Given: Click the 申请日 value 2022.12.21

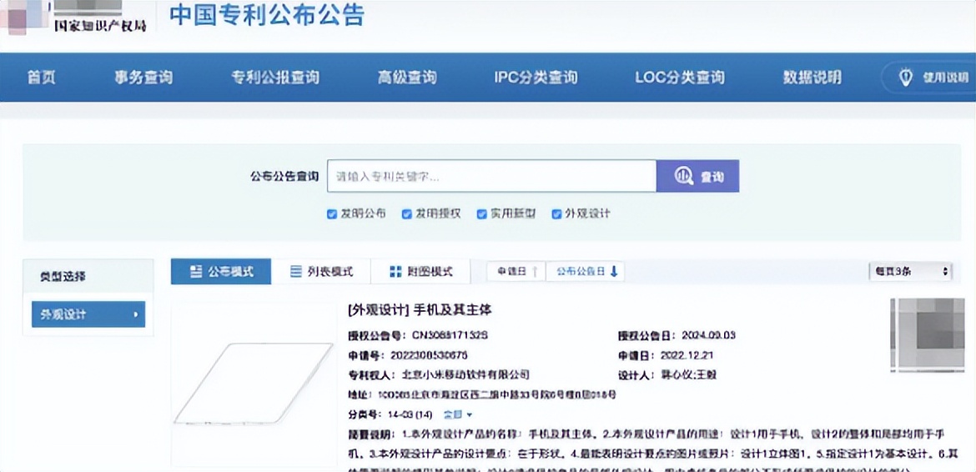Looking at the screenshot, I should 688,355.
